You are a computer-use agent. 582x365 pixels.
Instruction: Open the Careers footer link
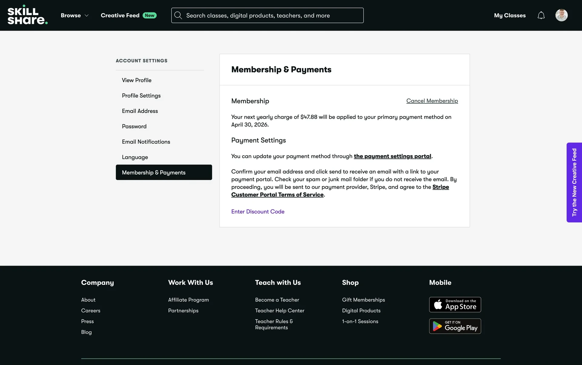click(91, 310)
